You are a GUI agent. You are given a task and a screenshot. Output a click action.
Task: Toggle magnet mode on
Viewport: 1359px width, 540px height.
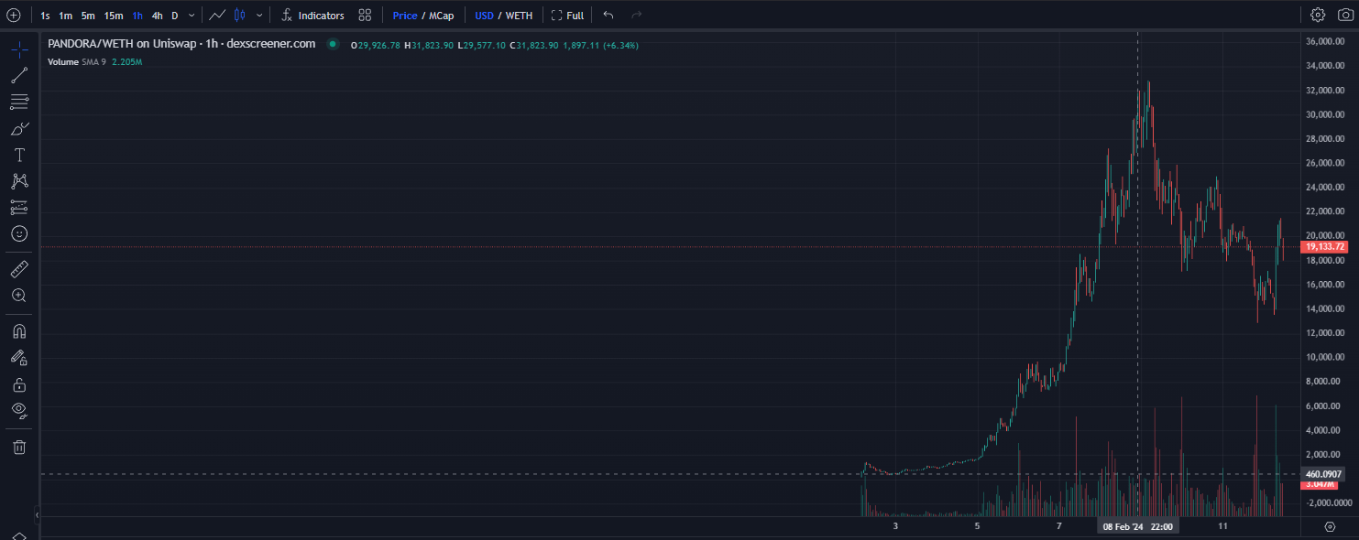pyautogui.click(x=19, y=330)
